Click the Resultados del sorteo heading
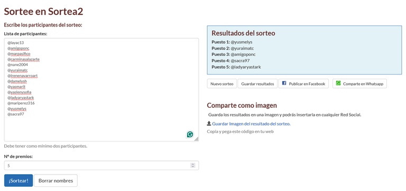 pos(243,33)
